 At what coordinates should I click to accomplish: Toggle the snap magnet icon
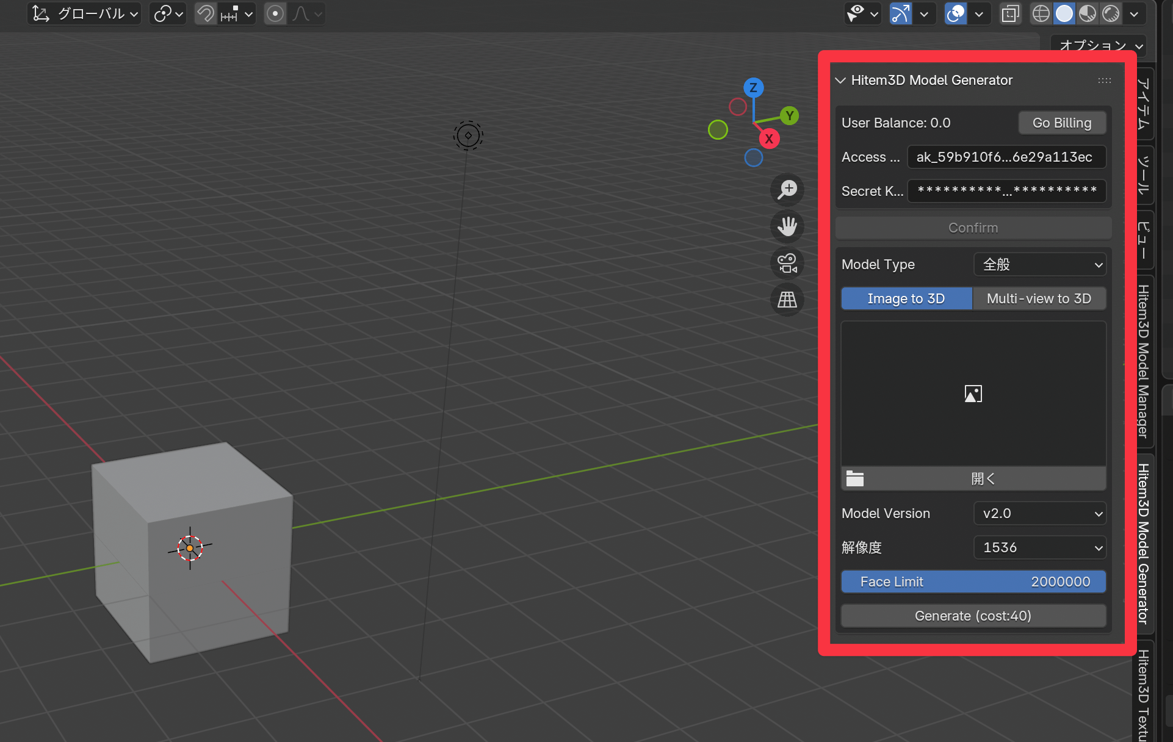tap(206, 13)
